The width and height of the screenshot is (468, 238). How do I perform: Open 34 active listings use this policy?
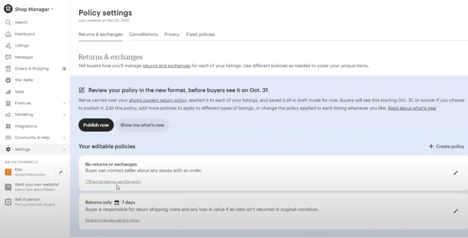pos(112,220)
